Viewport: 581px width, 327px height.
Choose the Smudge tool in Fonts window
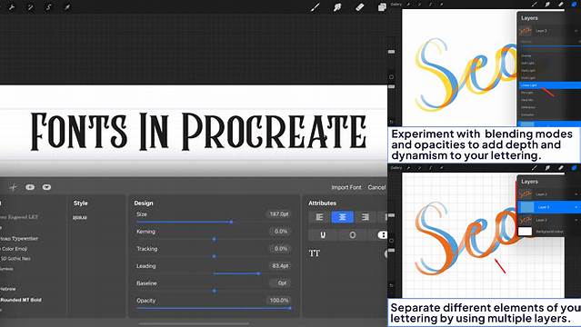tap(337, 6)
